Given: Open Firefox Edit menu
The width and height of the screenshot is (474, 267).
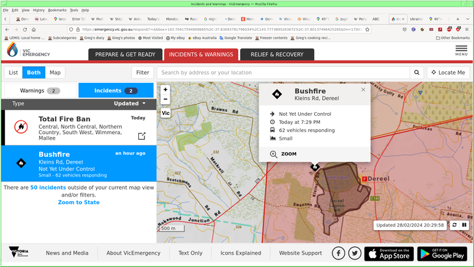Looking at the screenshot, I should click(x=15, y=10).
